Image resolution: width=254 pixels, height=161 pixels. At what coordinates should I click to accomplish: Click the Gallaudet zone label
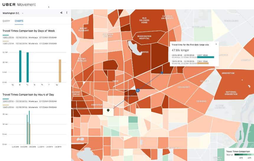[183, 87]
